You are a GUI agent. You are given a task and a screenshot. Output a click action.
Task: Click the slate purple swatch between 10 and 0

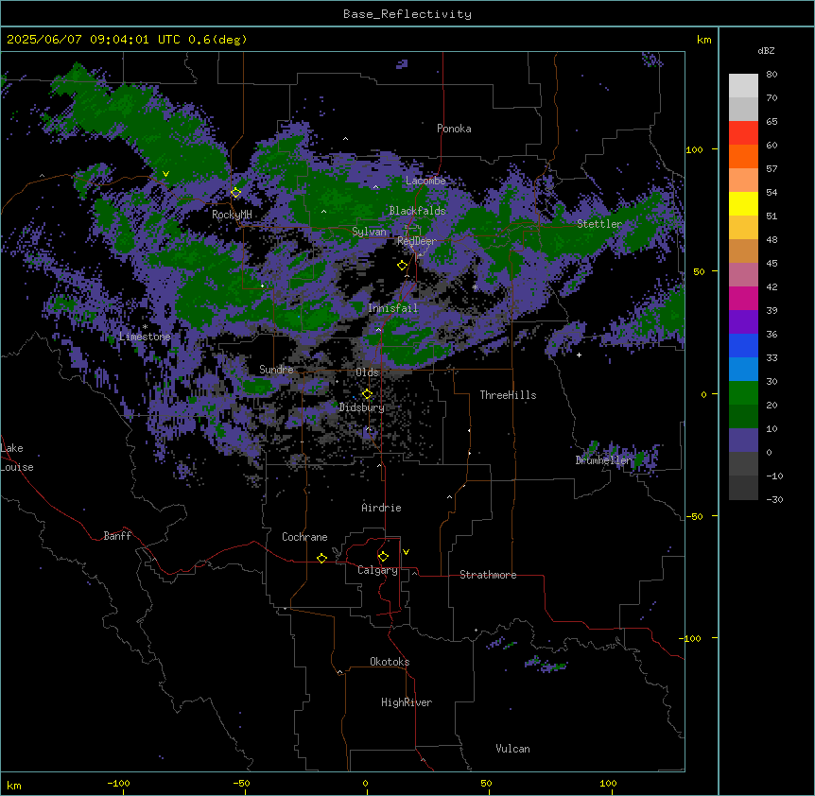(743, 441)
